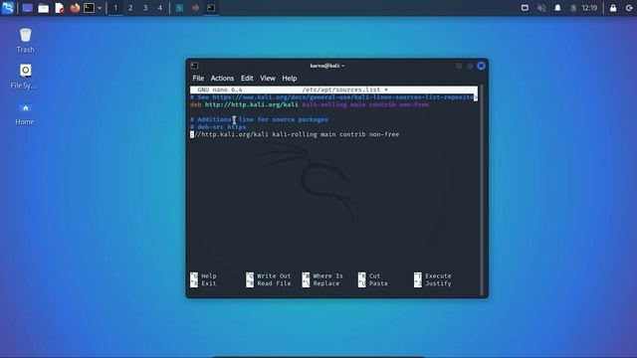Open the terminal Edit menu
Image resolution: width=637 pixels, height=358 pixels.
[x=247, y=78]
